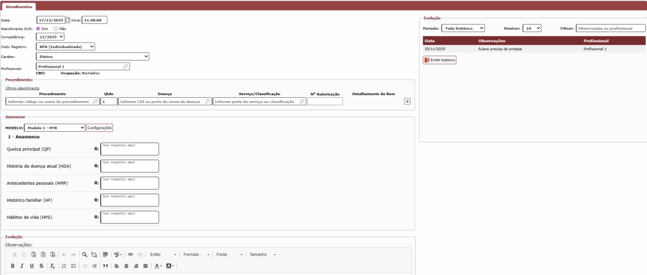Expand the Caráter dropdown showing Eletivo

pos(92,56)
